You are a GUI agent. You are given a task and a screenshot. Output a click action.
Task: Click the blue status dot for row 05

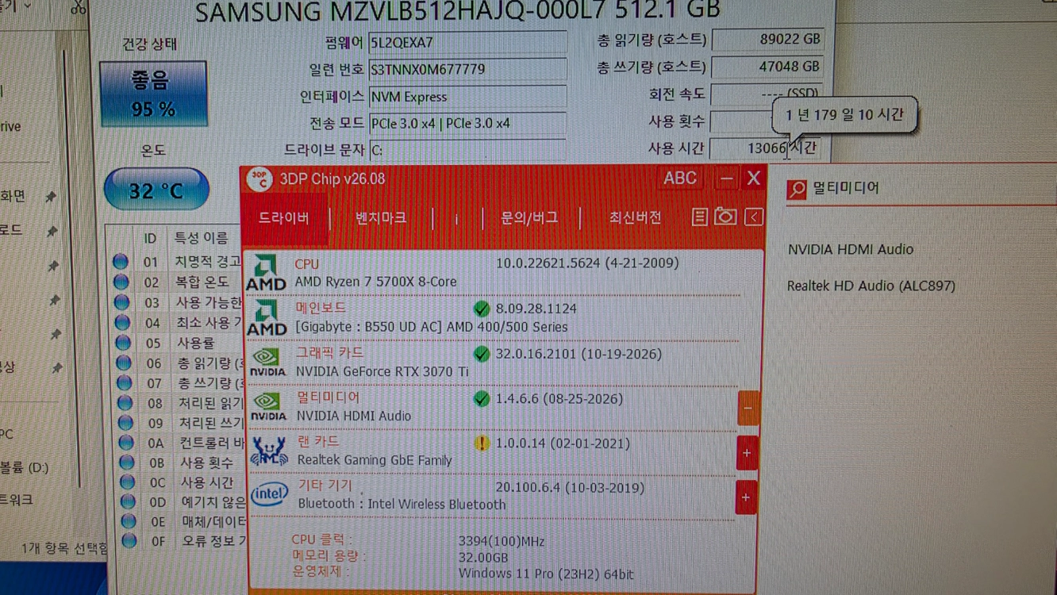[123, 343]
